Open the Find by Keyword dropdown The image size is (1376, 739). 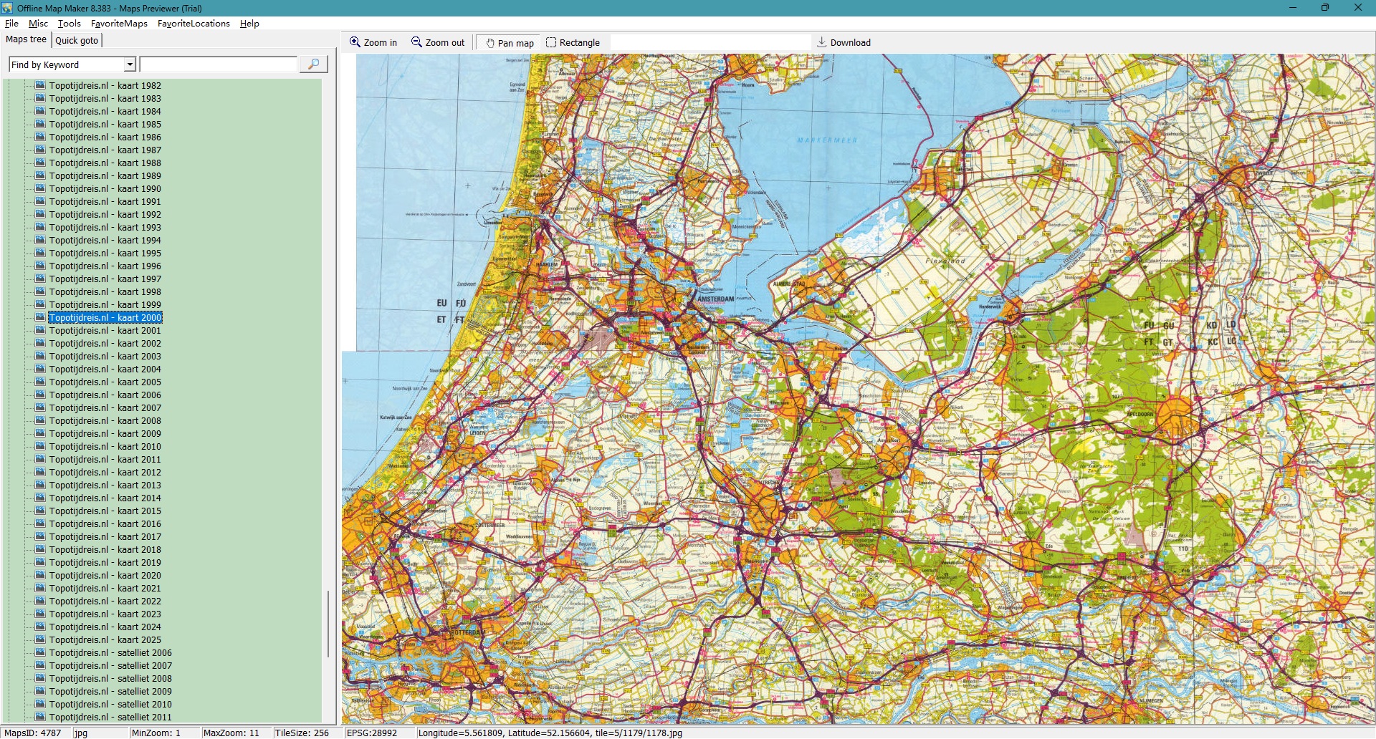(130, 64)
